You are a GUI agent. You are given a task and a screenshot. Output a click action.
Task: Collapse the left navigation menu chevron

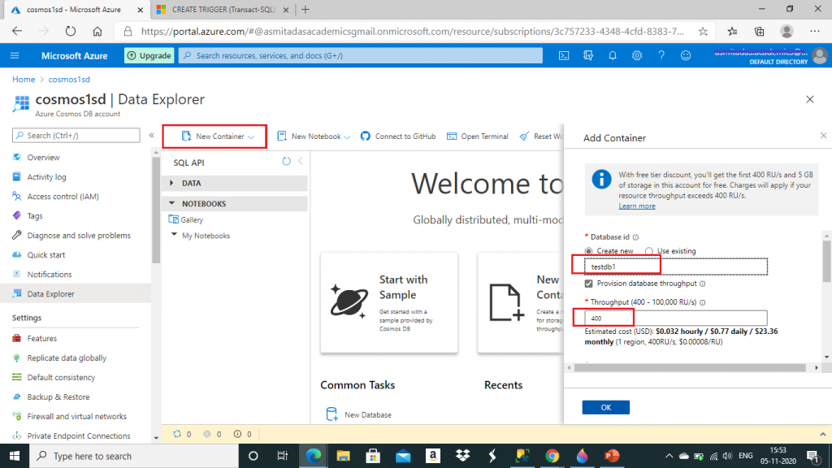152,136
